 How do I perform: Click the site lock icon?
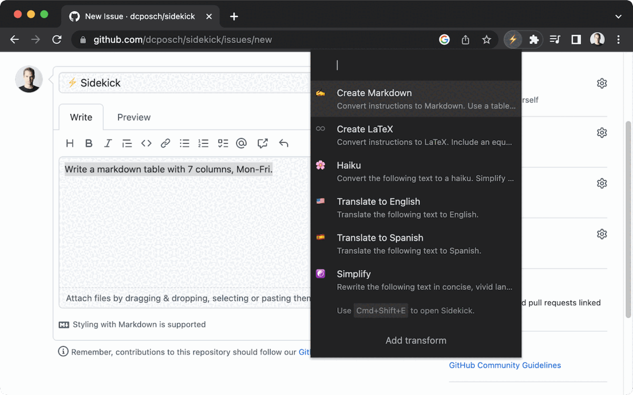[82, 39]
